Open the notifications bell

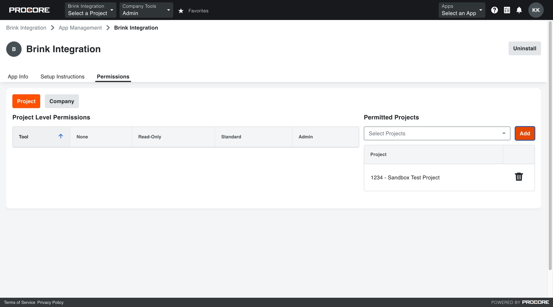pyautogui.click(x=519, y=10)
